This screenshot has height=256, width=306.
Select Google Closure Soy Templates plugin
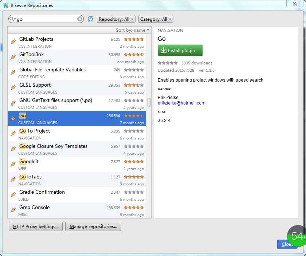[77, 149]
